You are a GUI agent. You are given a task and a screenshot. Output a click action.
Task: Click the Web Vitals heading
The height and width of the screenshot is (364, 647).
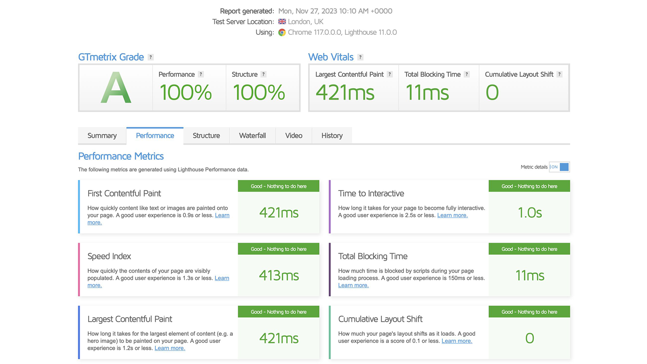[331, 57]
